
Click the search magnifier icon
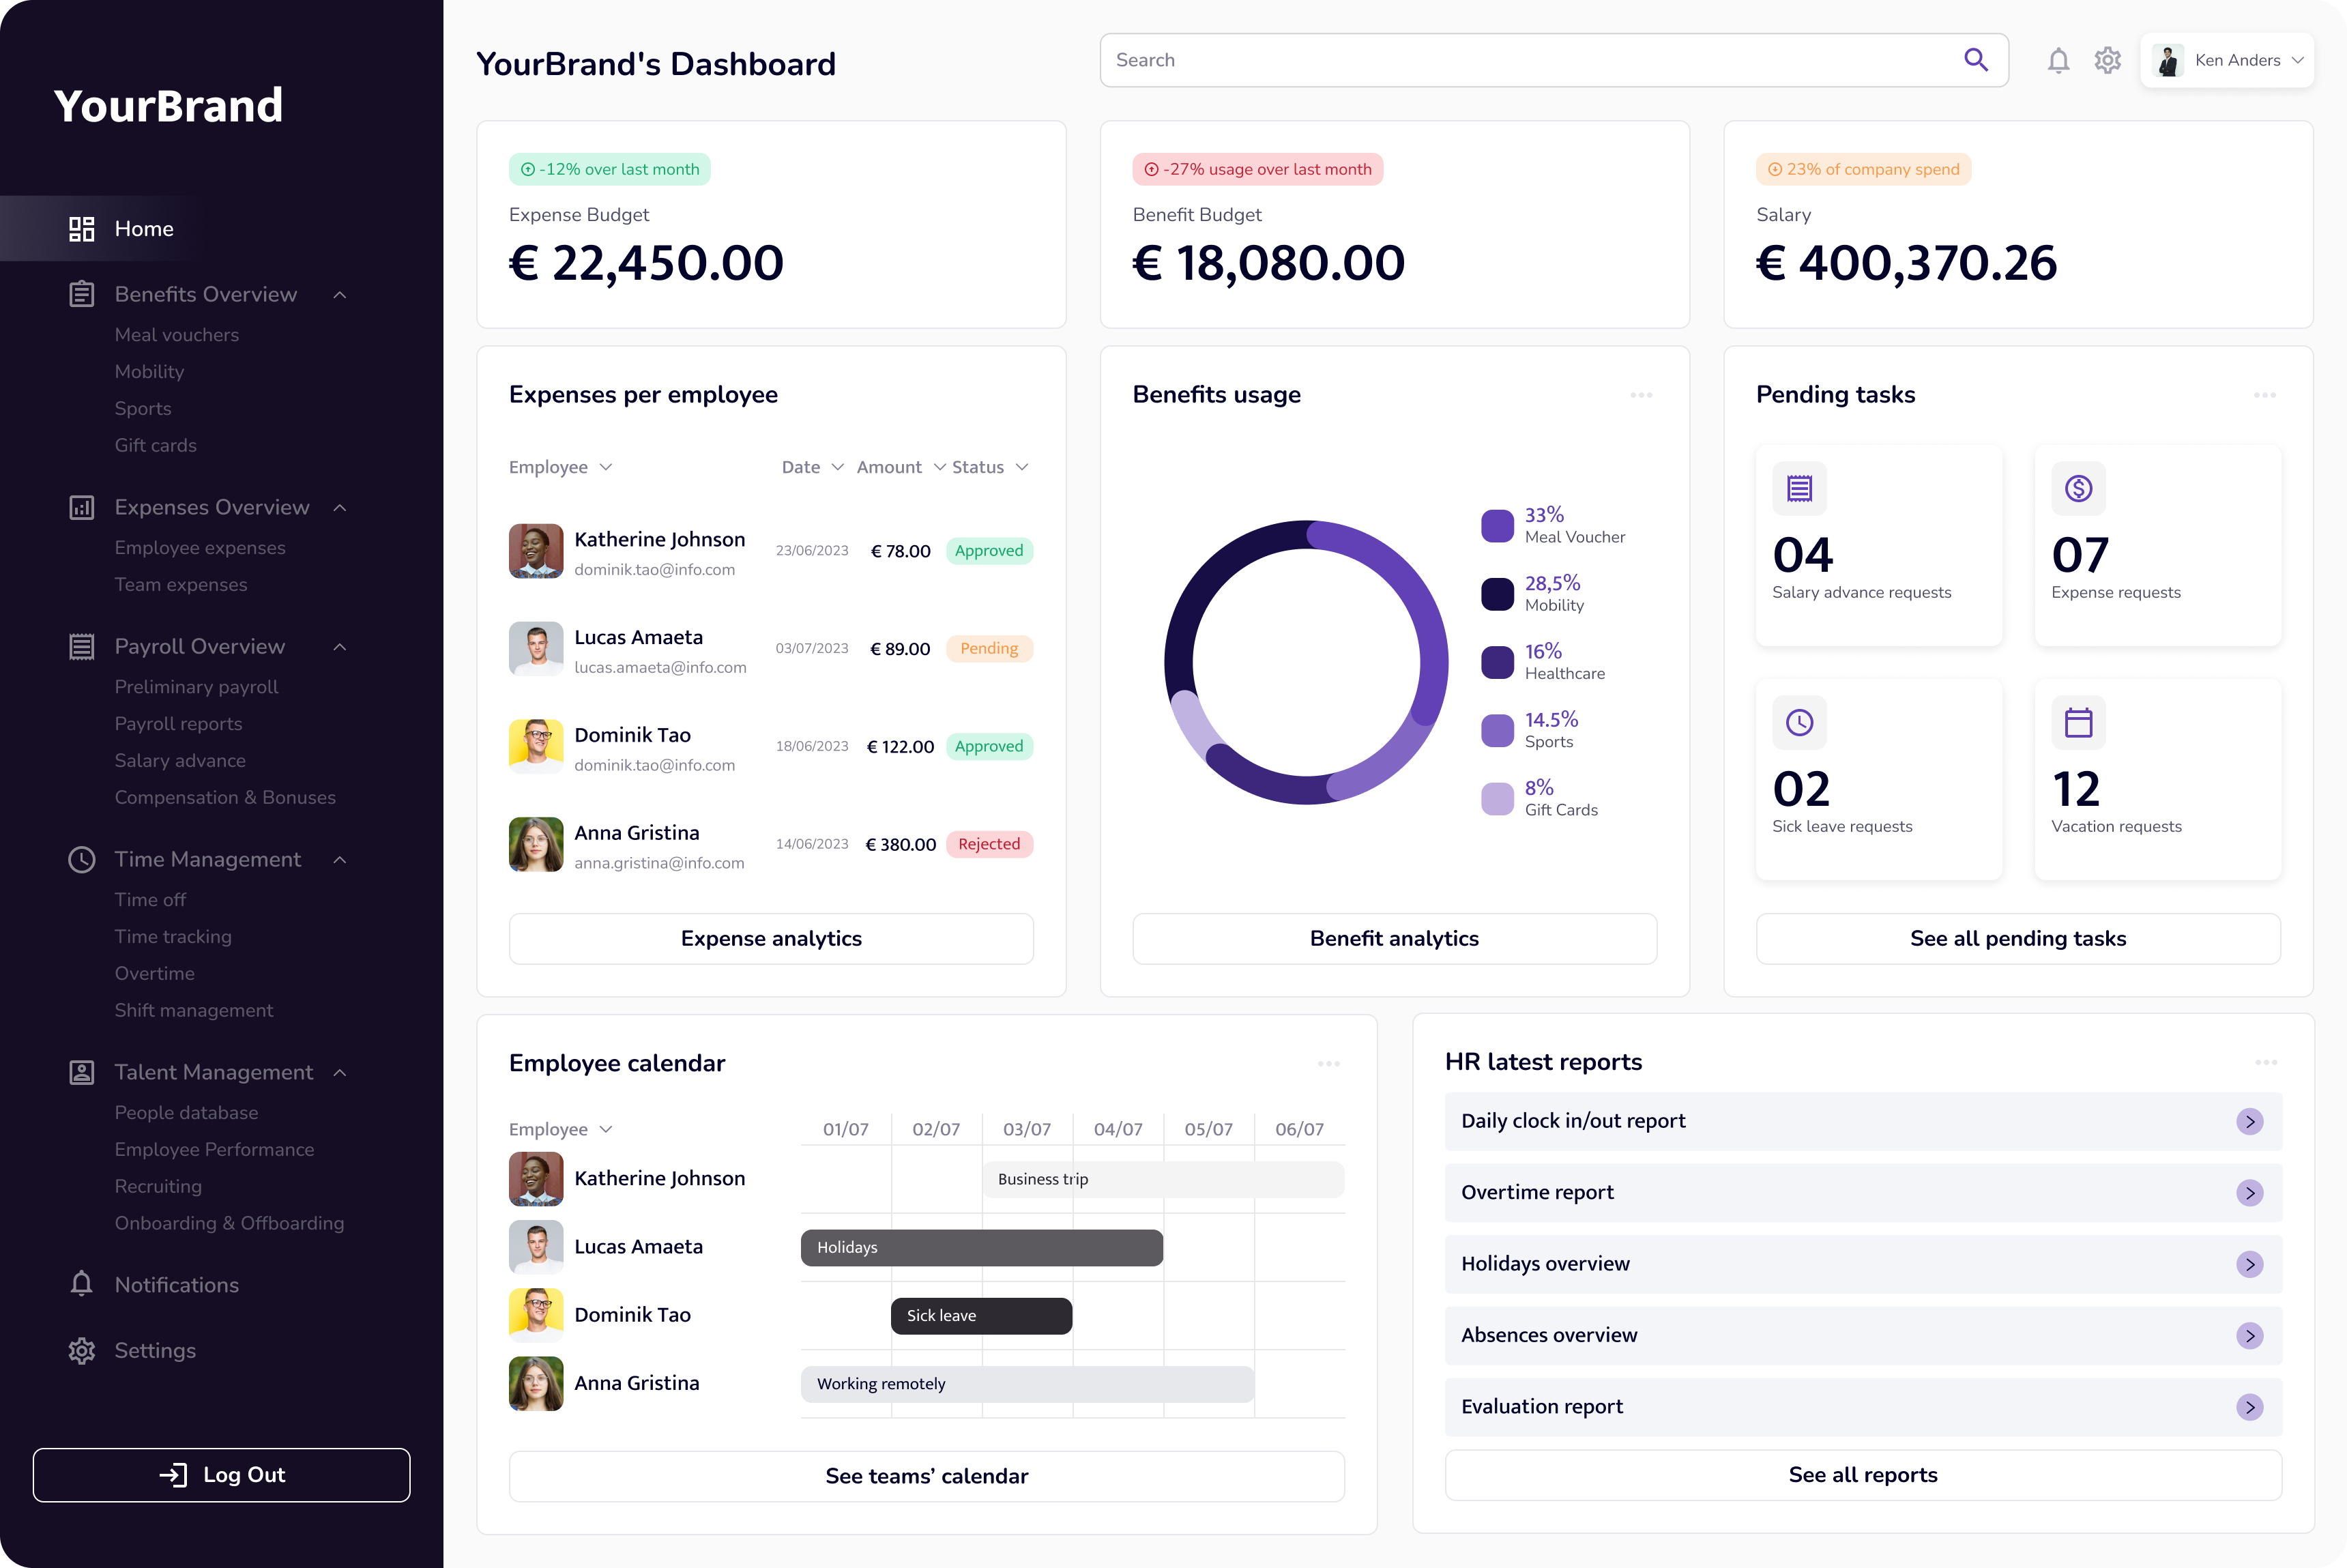point(1975,60)
